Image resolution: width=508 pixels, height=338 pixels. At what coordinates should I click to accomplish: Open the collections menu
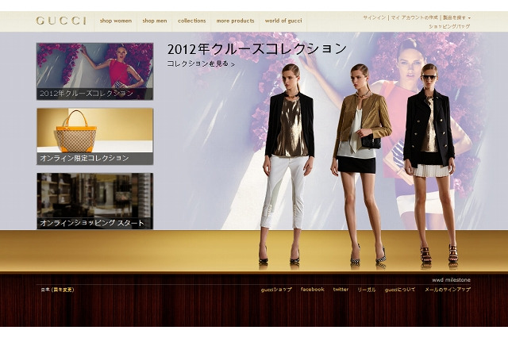pos(192,21)
